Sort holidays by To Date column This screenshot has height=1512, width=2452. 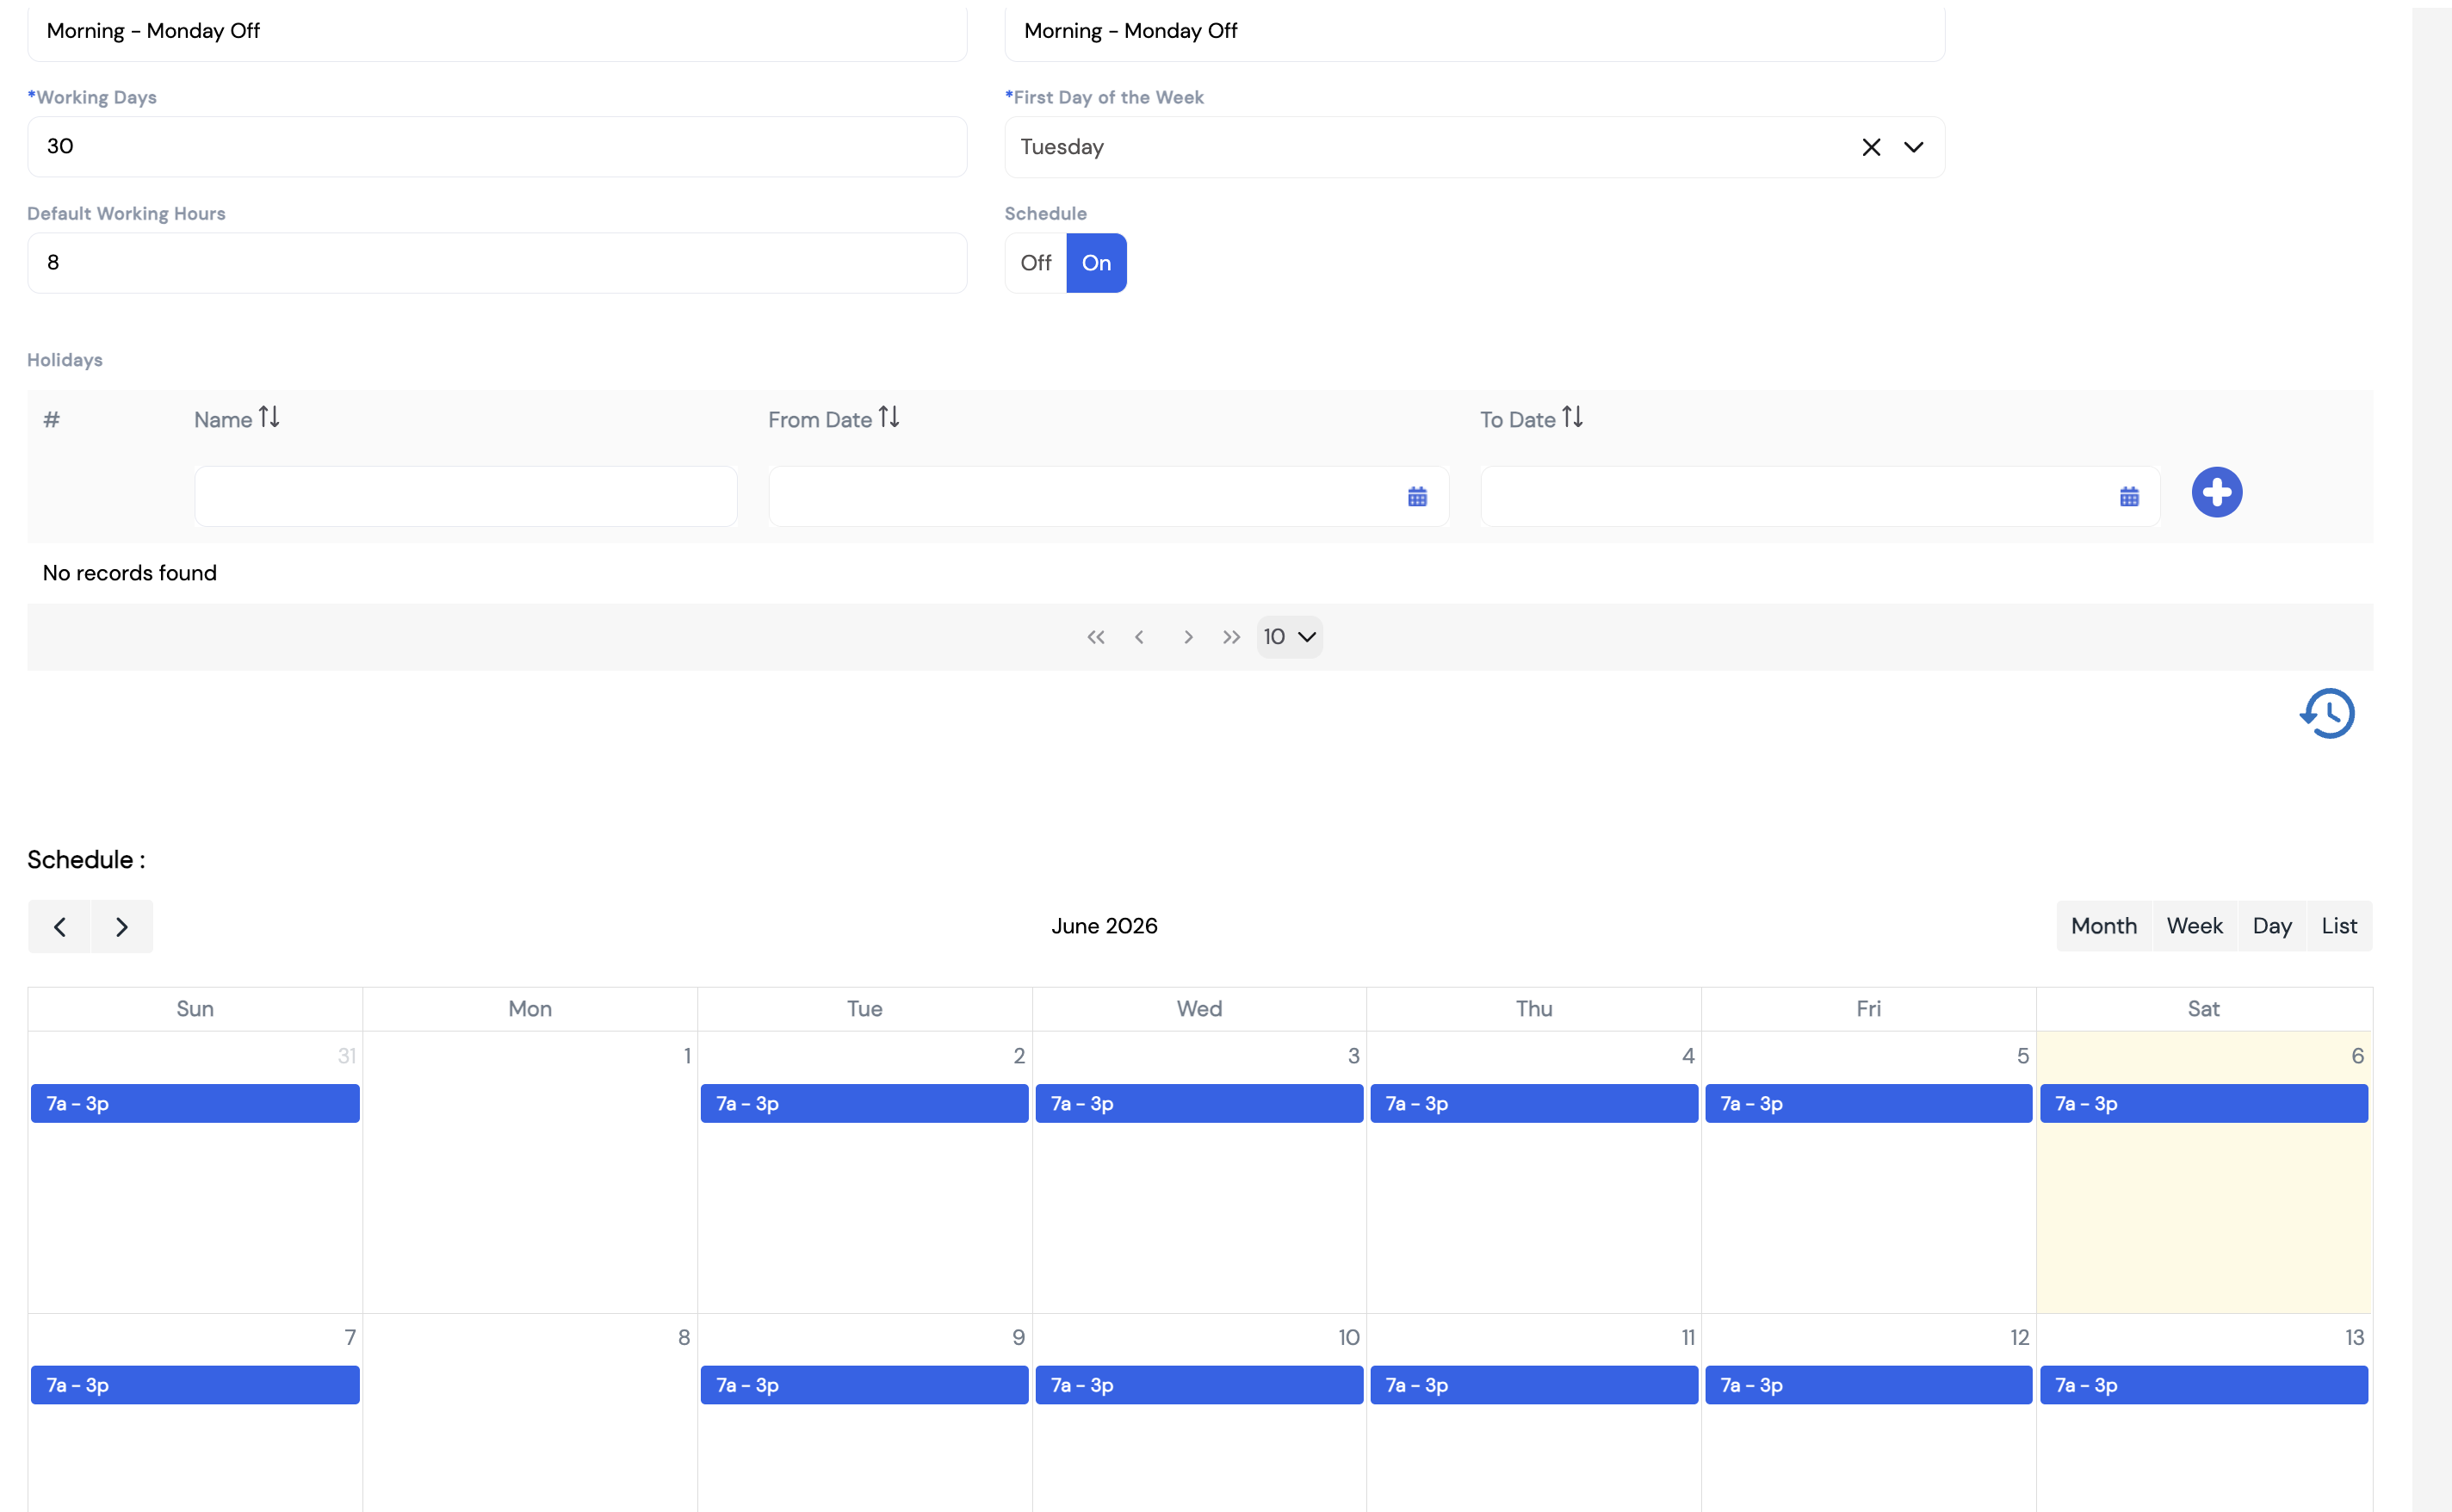click(x=1572, y=417)
